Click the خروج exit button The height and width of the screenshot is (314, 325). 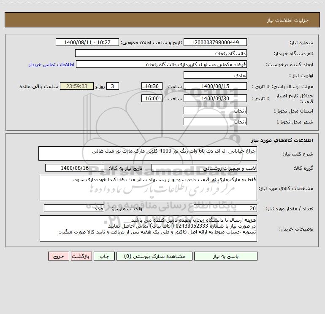58,256
